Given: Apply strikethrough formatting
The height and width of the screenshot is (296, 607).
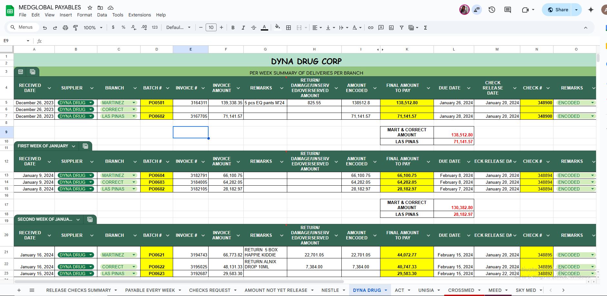Looking at the screenshot, I should [254, 28].
